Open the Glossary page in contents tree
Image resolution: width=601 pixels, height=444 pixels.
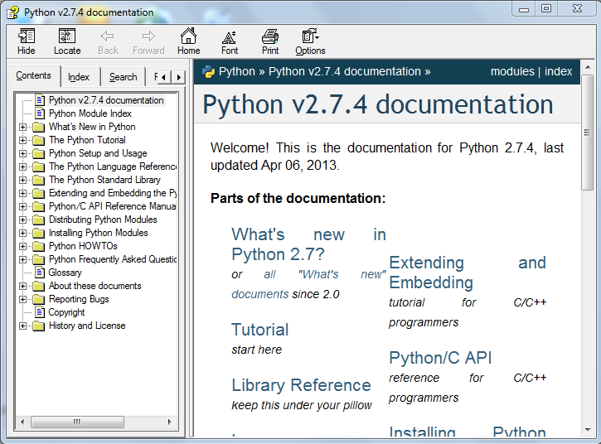(x=65, y=273)
